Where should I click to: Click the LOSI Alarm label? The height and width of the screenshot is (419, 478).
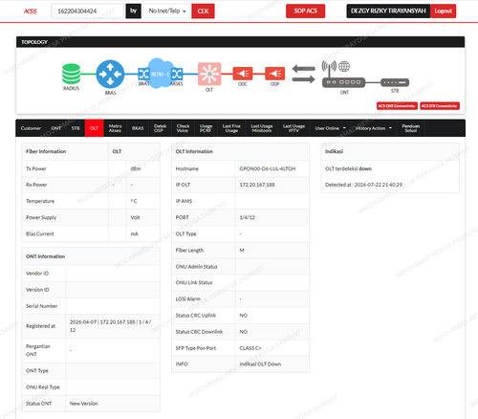pos(188,298)
